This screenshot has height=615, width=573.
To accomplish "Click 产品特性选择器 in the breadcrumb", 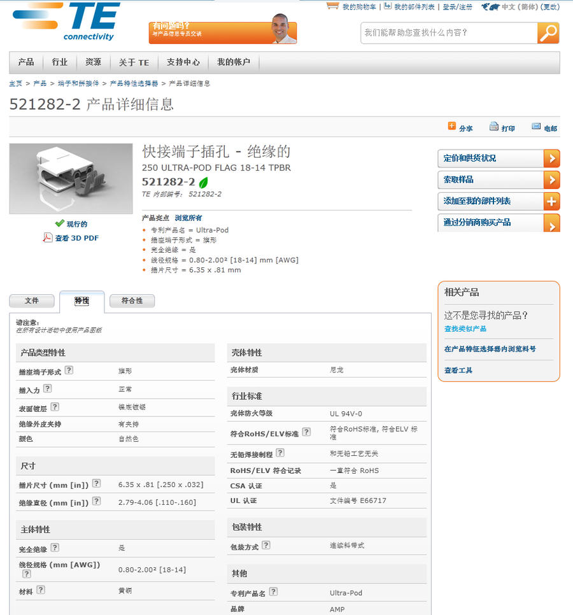I will (x=134, y=83).
